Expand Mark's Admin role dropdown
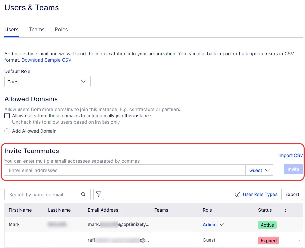Viewport: 305px width, 248px height. 213,225
